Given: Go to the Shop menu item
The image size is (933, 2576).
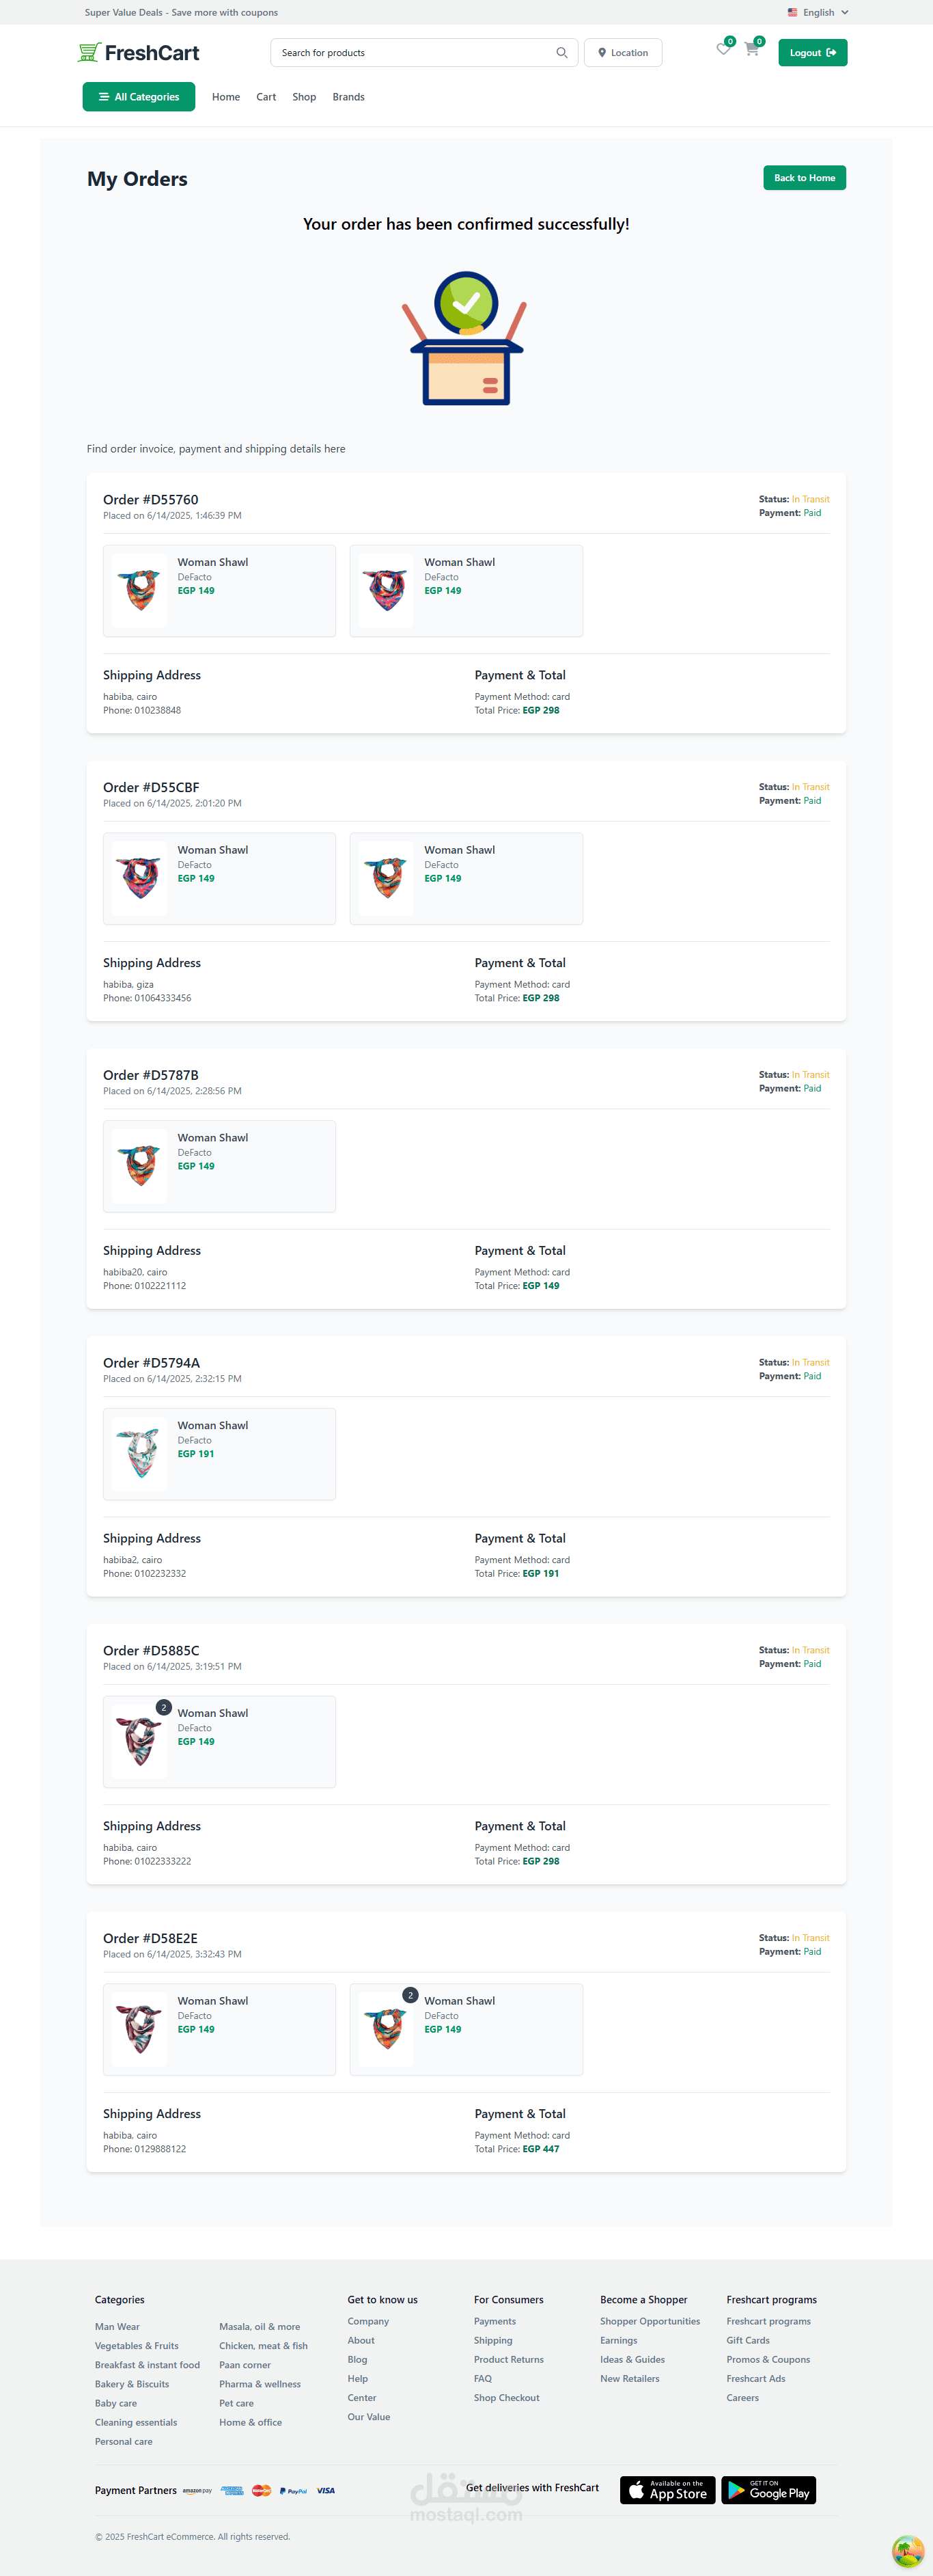Looking at the screenshot, I should tap(304, 97).
